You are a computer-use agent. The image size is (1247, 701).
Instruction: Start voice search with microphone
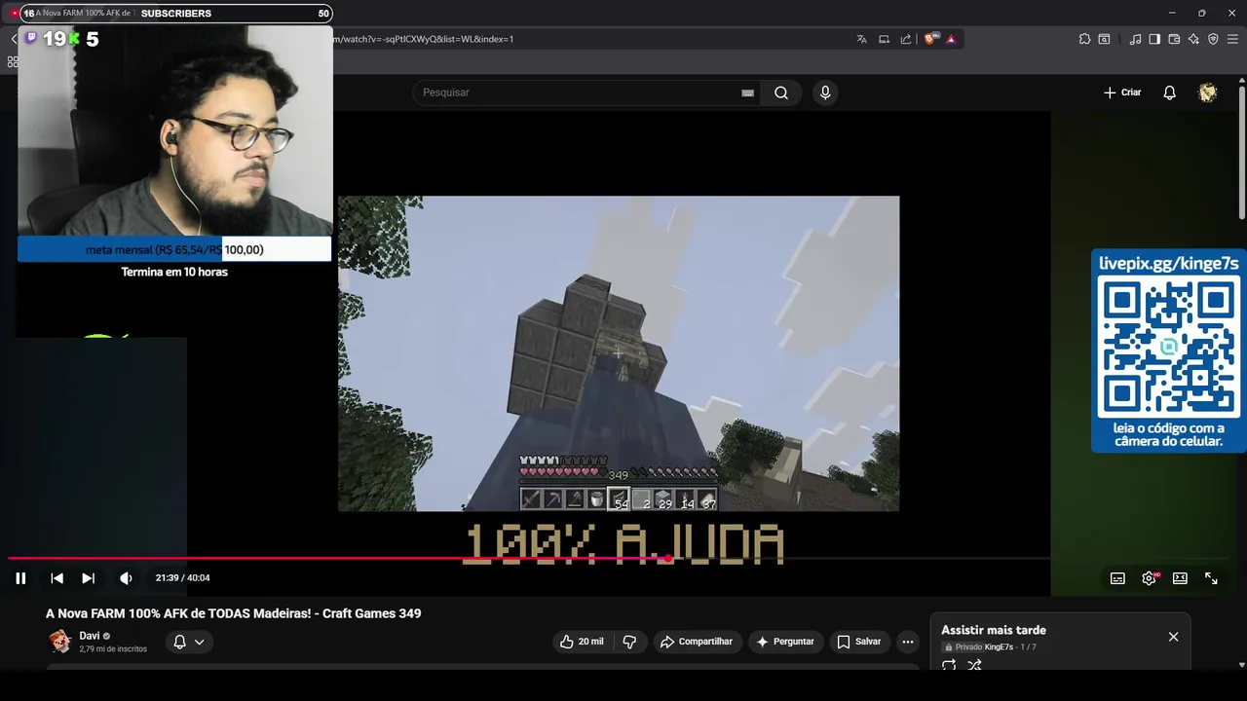point(825,92)
